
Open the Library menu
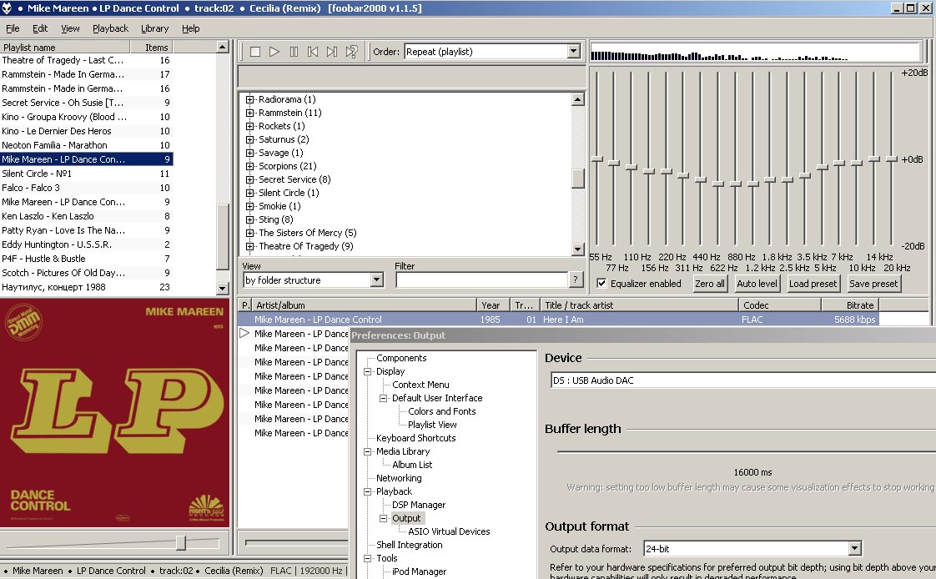point(154,28)
